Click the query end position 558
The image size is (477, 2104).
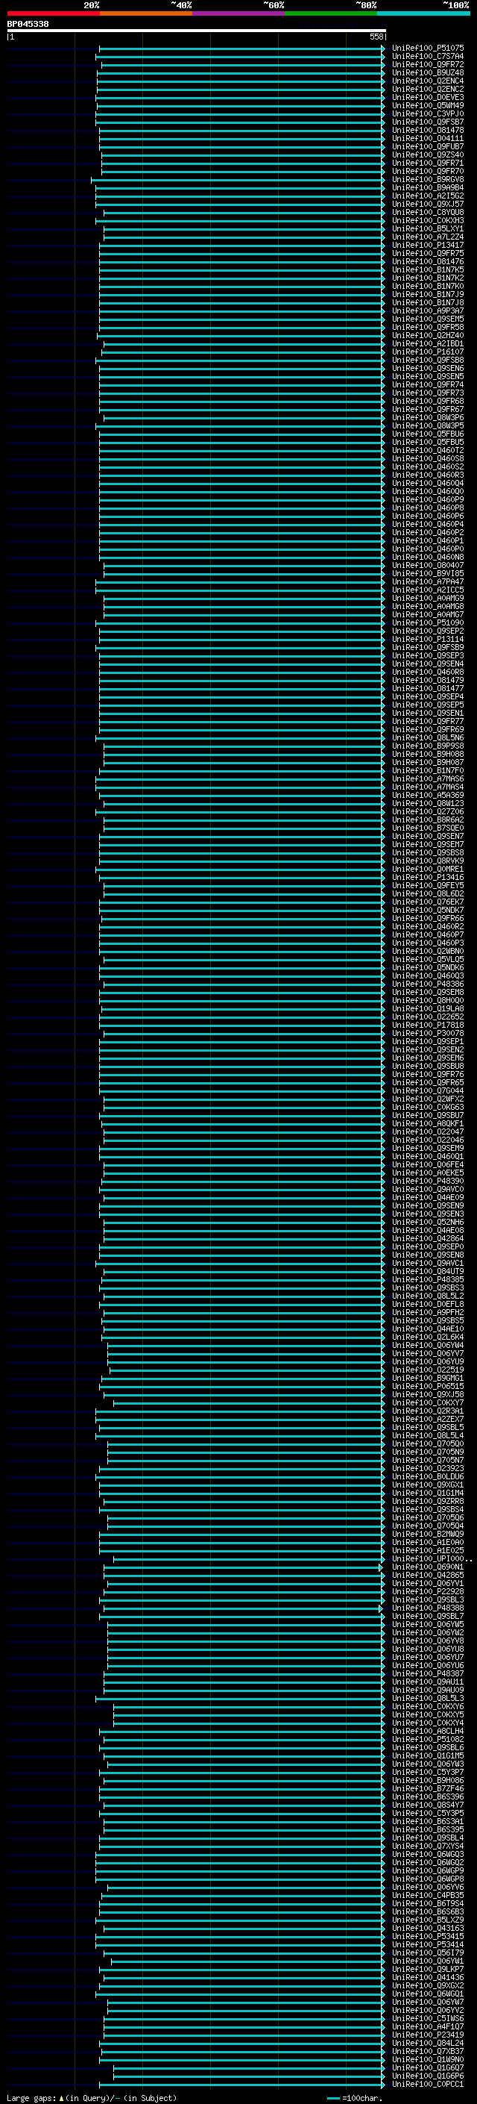click(376, 37)
